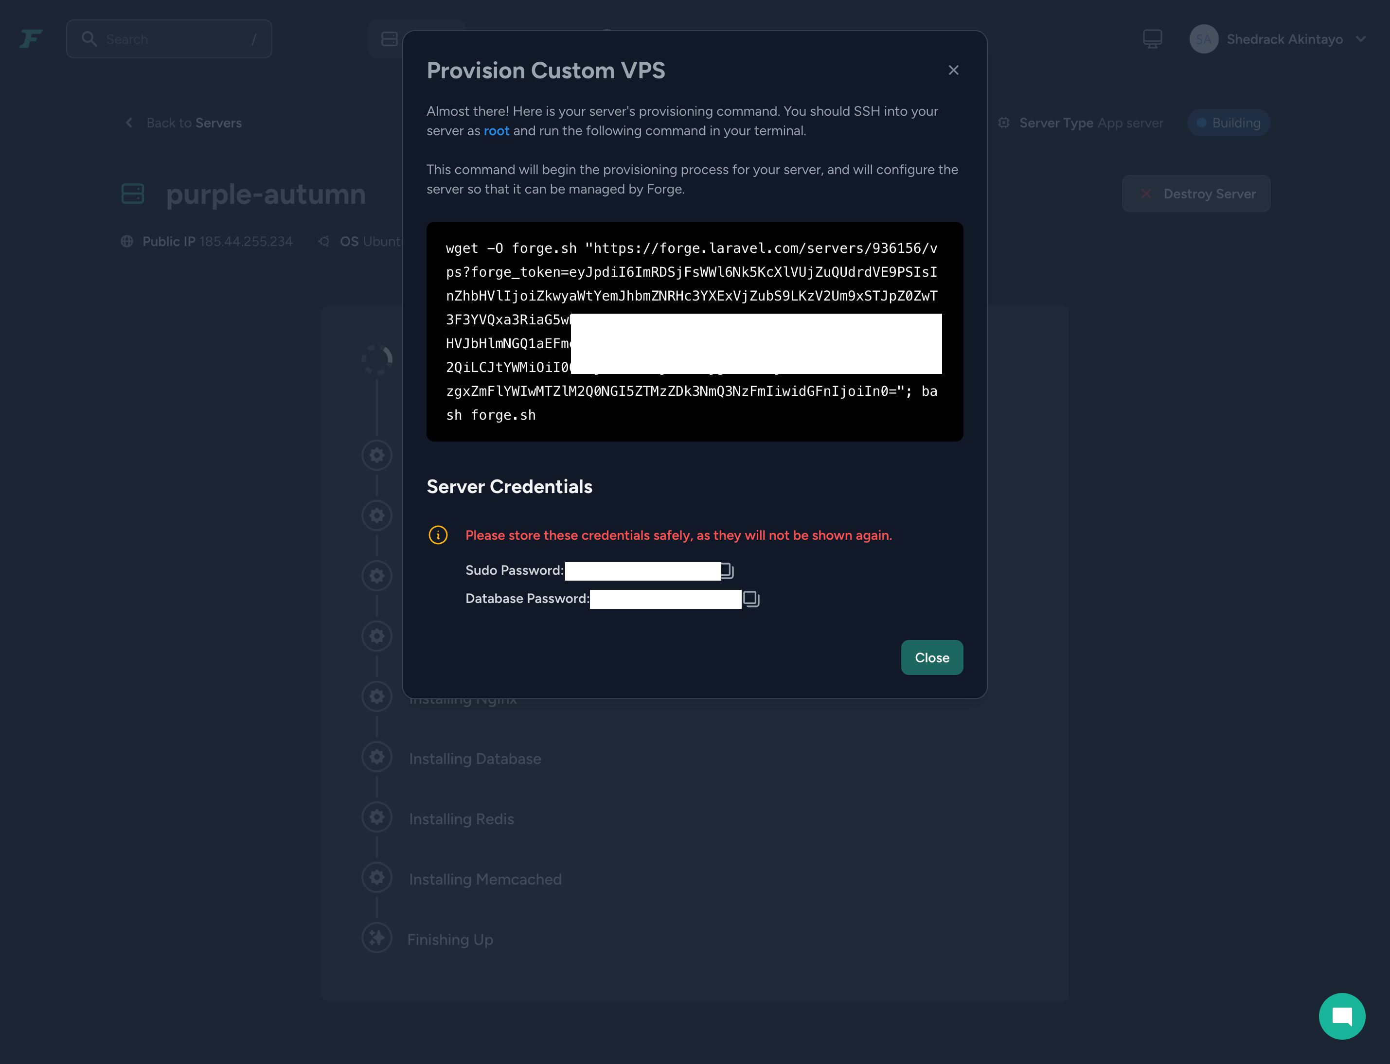Dismiss the Provision Custom VPS modal with X

954,71
